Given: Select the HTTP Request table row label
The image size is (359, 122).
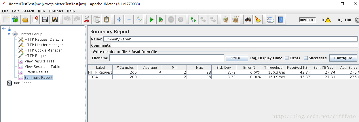Looking at the screenshot, I should 100,72.
